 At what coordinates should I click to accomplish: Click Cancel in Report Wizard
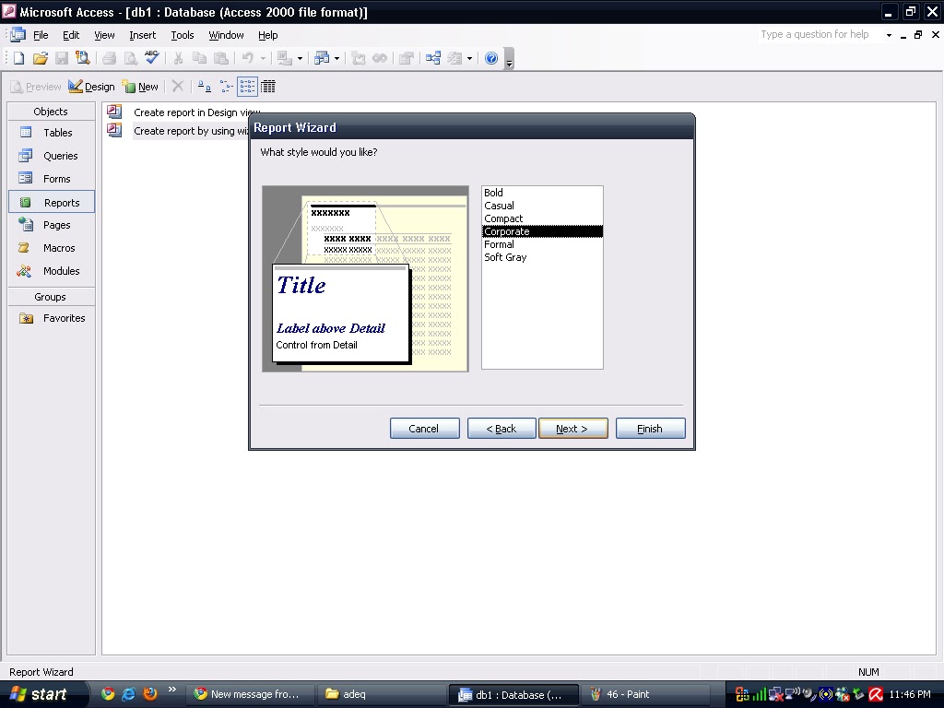click(x=424, y=428)
